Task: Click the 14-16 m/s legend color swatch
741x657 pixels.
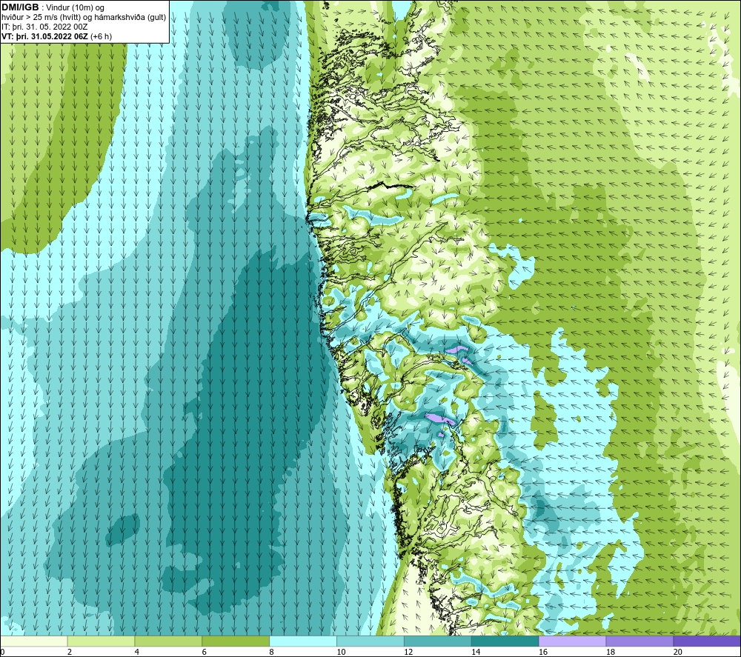Action: click(x=505, y=641)
